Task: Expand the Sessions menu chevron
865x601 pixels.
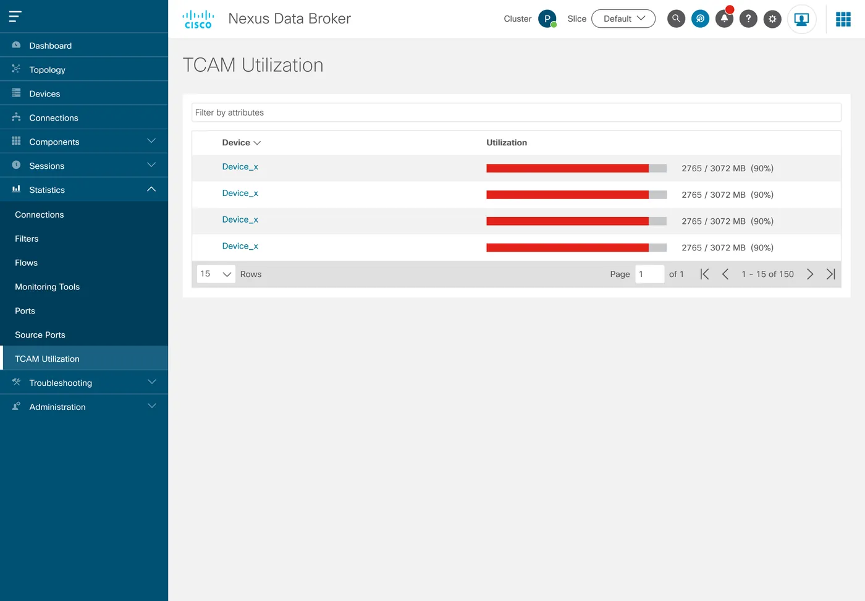Action: pos(151,165)
